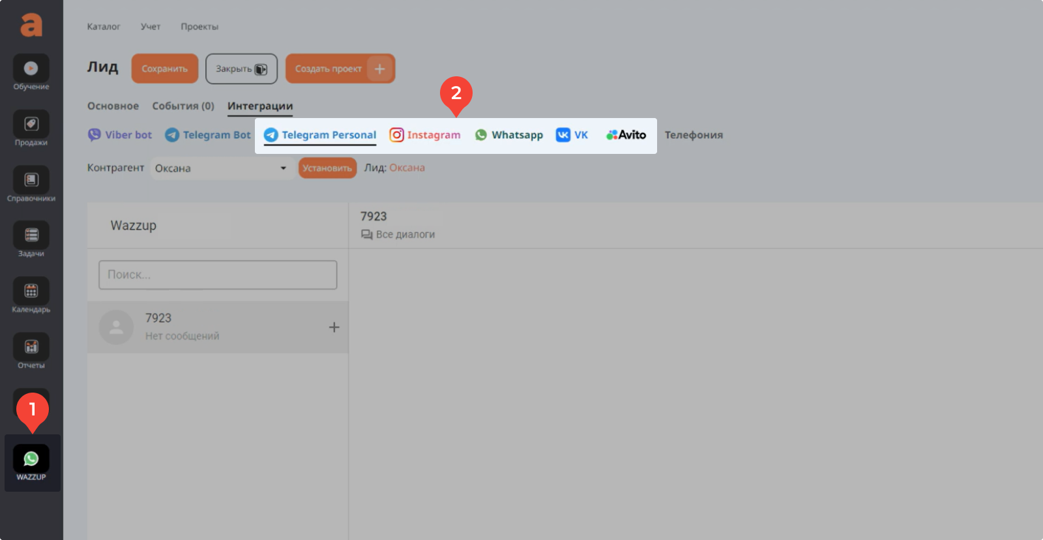Image resolution: width=1043 pixels, height=540 pixels.
Task: Click the Закрыть button
Action: [x=241, y=68]
